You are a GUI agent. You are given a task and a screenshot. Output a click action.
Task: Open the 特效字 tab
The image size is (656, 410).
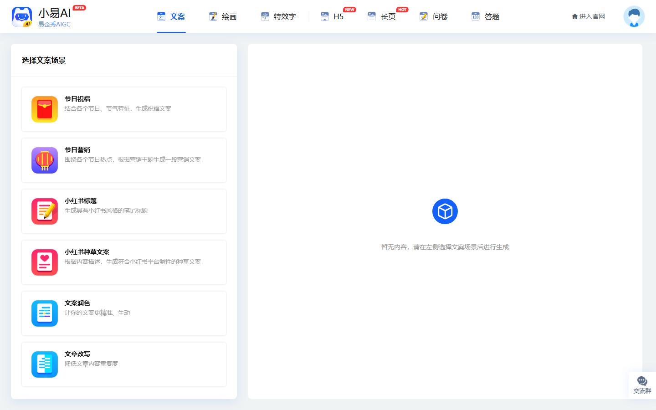[x=279, y=16]
